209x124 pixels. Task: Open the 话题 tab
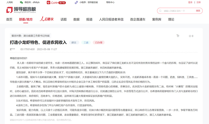tap(63, 19)
